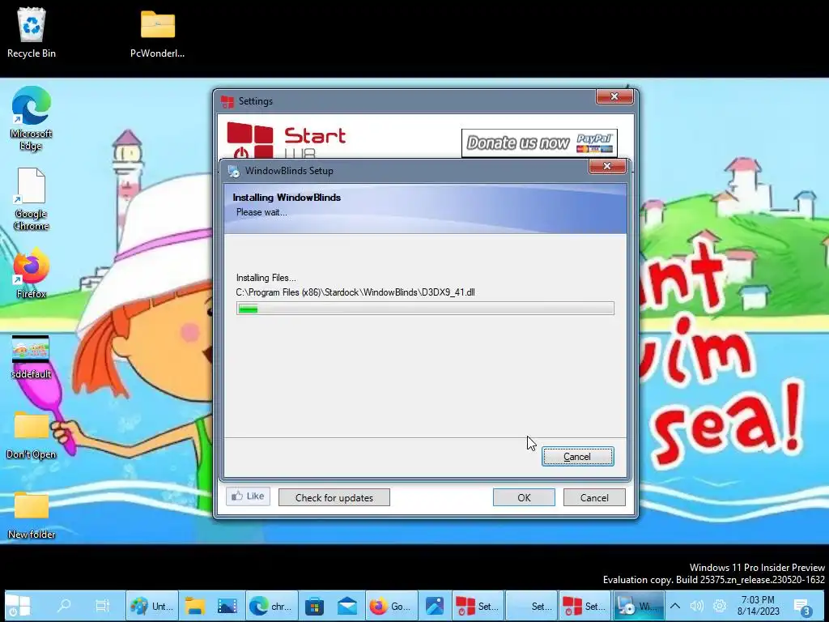This screenshot has width=829, height=622.
Task: Switch to WindowBlinds Wi... taskbar item
Action: pyautogui.click(x=639, y=606)
